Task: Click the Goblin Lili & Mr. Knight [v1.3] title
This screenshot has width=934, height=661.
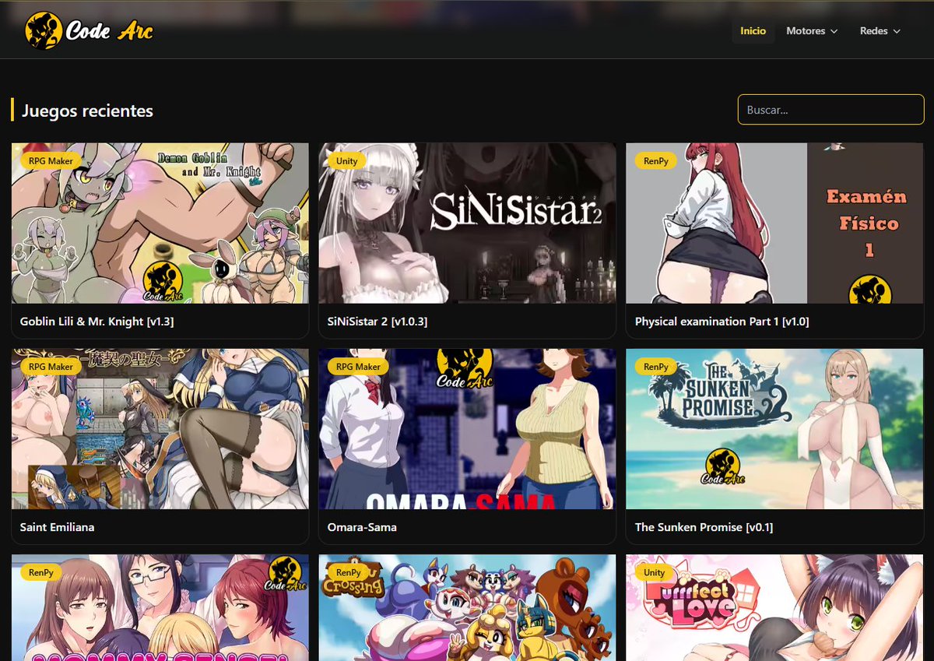Action: tap(97, 322)
